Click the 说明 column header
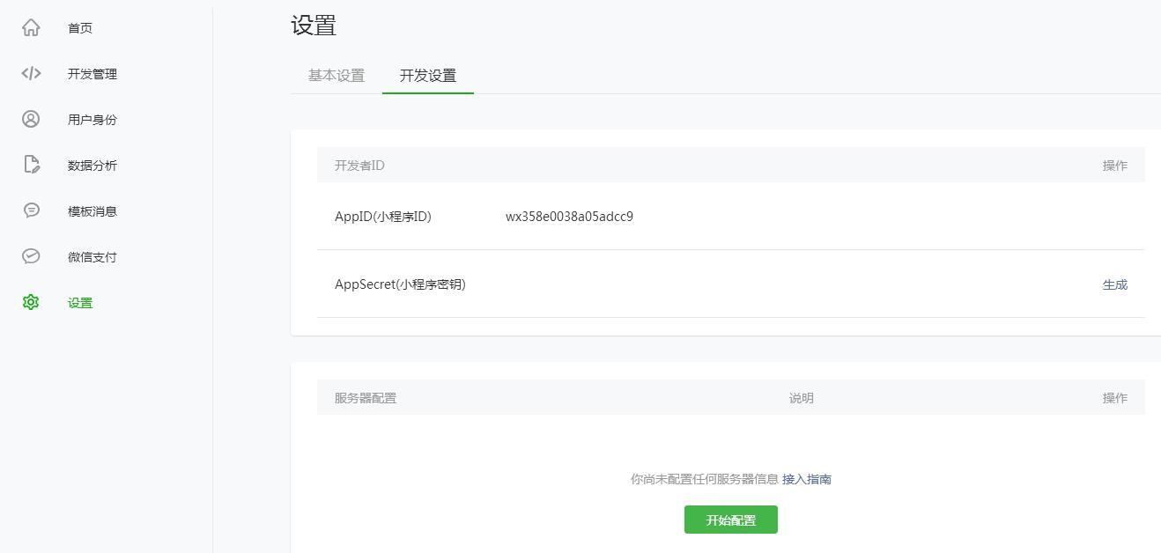 click(802, 398)
